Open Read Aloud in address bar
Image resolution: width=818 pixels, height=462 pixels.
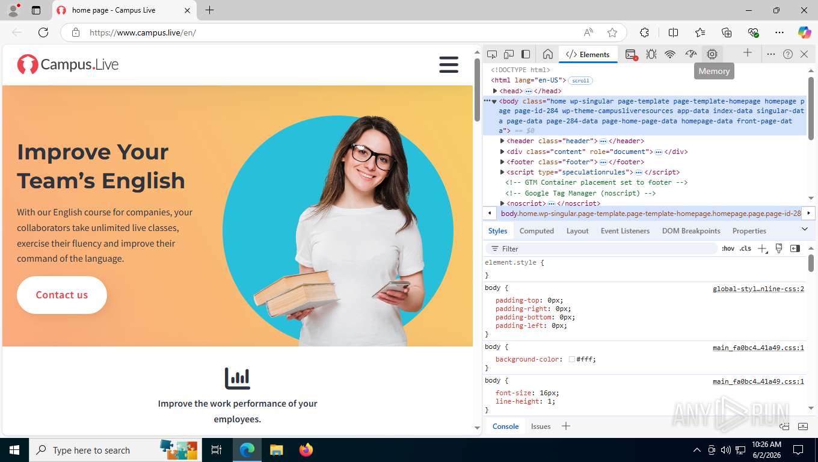point(588,32)
